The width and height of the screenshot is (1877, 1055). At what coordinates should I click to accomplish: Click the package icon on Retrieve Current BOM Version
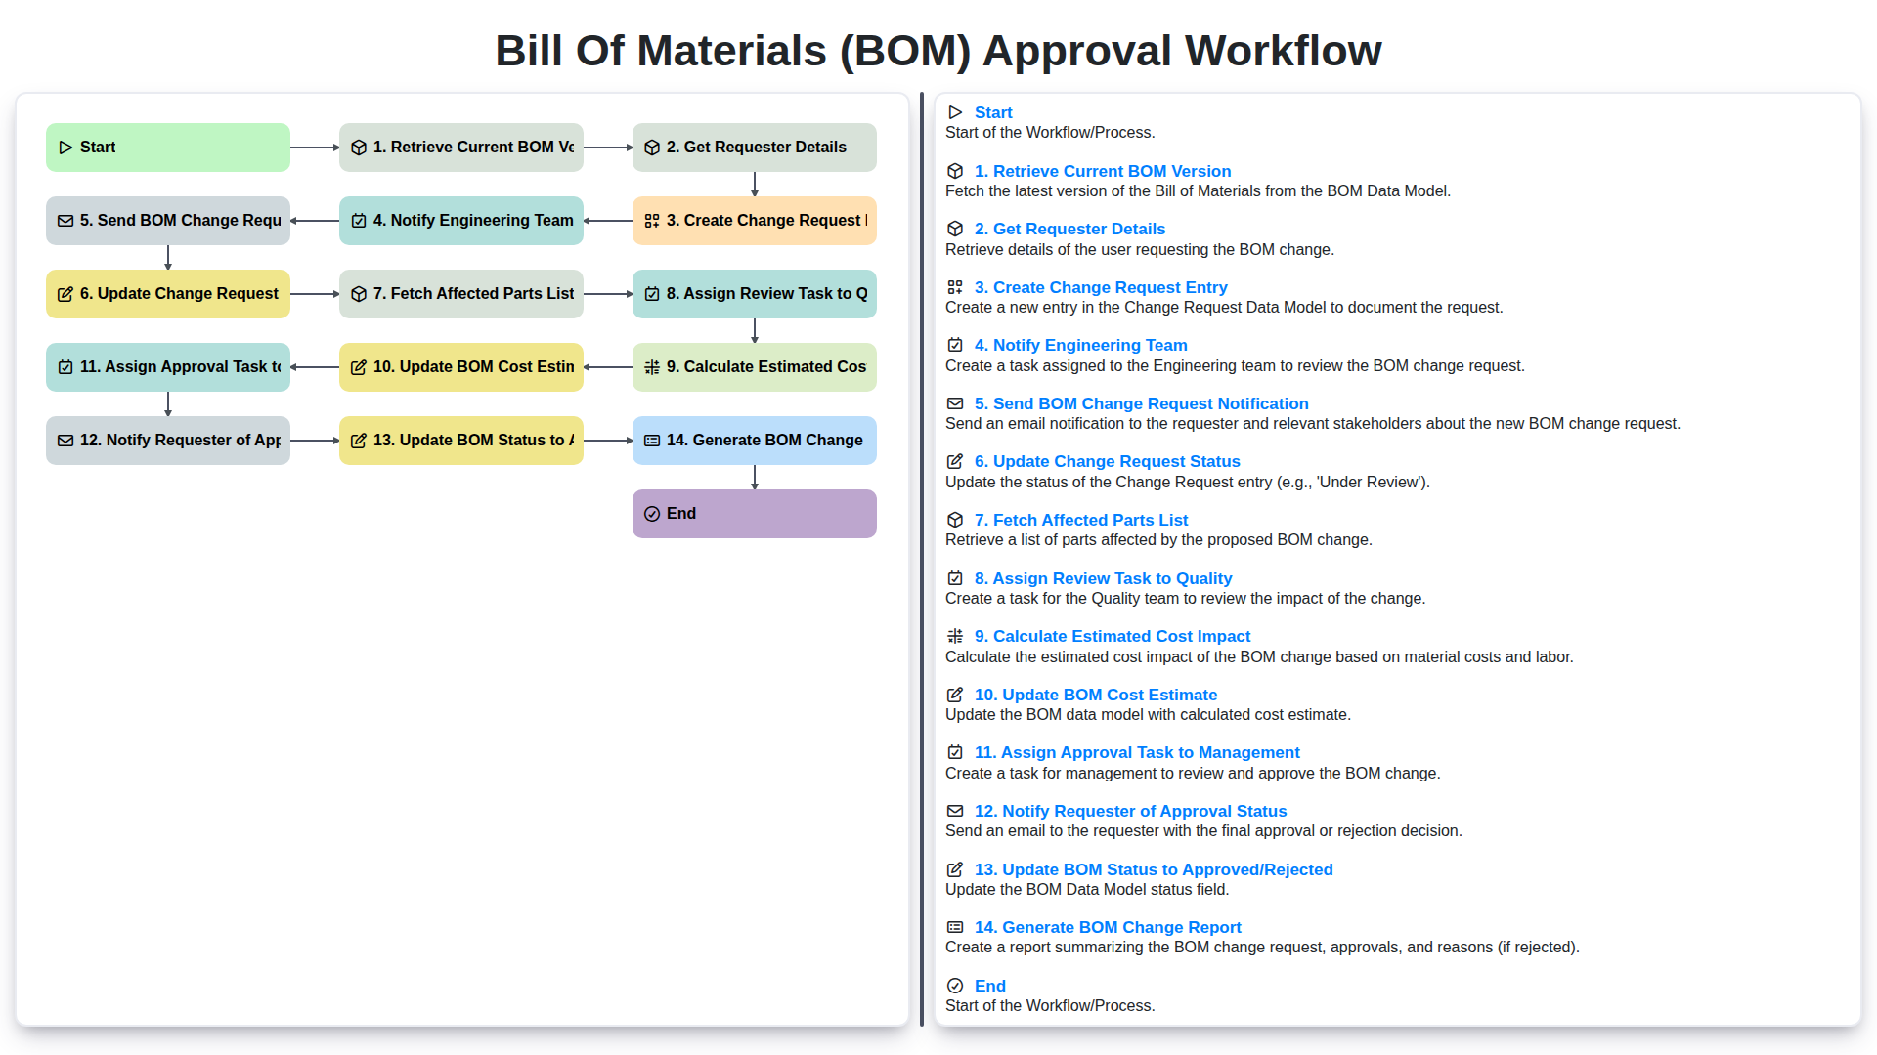358,147
